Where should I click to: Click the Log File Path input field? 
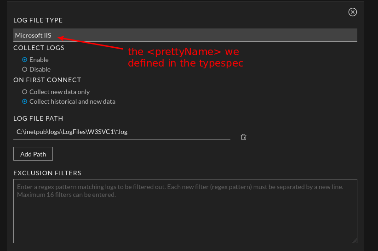[121, 132]
